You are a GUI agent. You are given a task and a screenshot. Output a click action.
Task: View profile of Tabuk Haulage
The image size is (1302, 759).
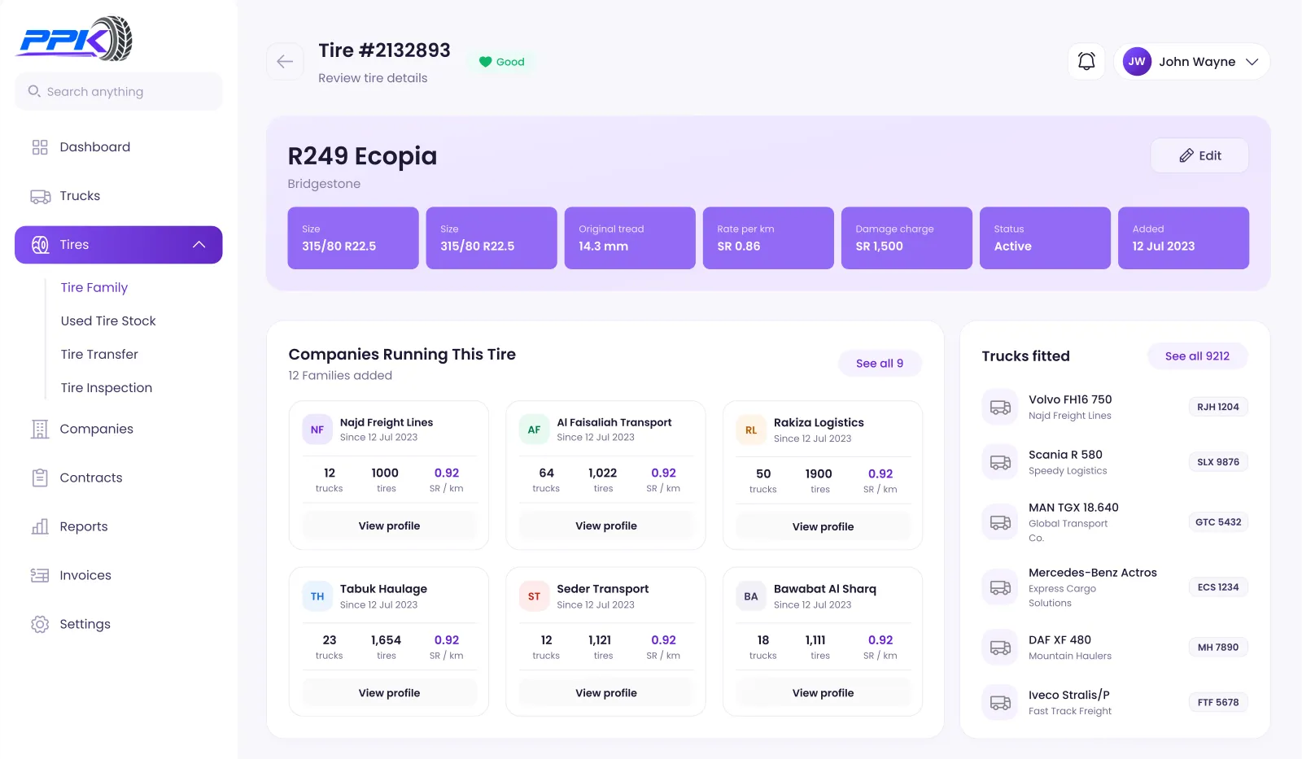coord(389,693)
